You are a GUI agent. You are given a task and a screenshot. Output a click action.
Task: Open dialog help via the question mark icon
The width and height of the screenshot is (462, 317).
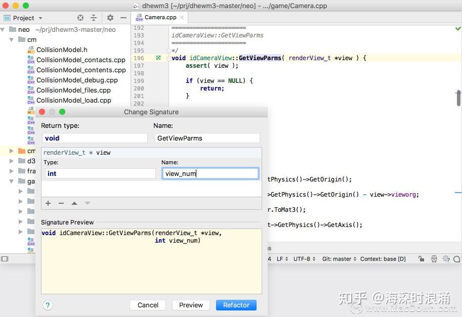(48, 305)
